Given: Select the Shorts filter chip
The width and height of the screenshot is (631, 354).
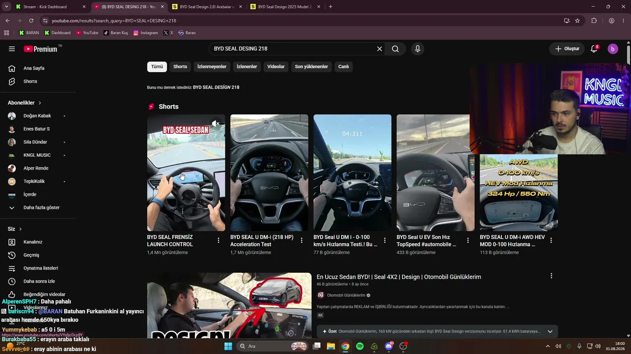Looking at the screenshot, I should [x=180, y=67].
